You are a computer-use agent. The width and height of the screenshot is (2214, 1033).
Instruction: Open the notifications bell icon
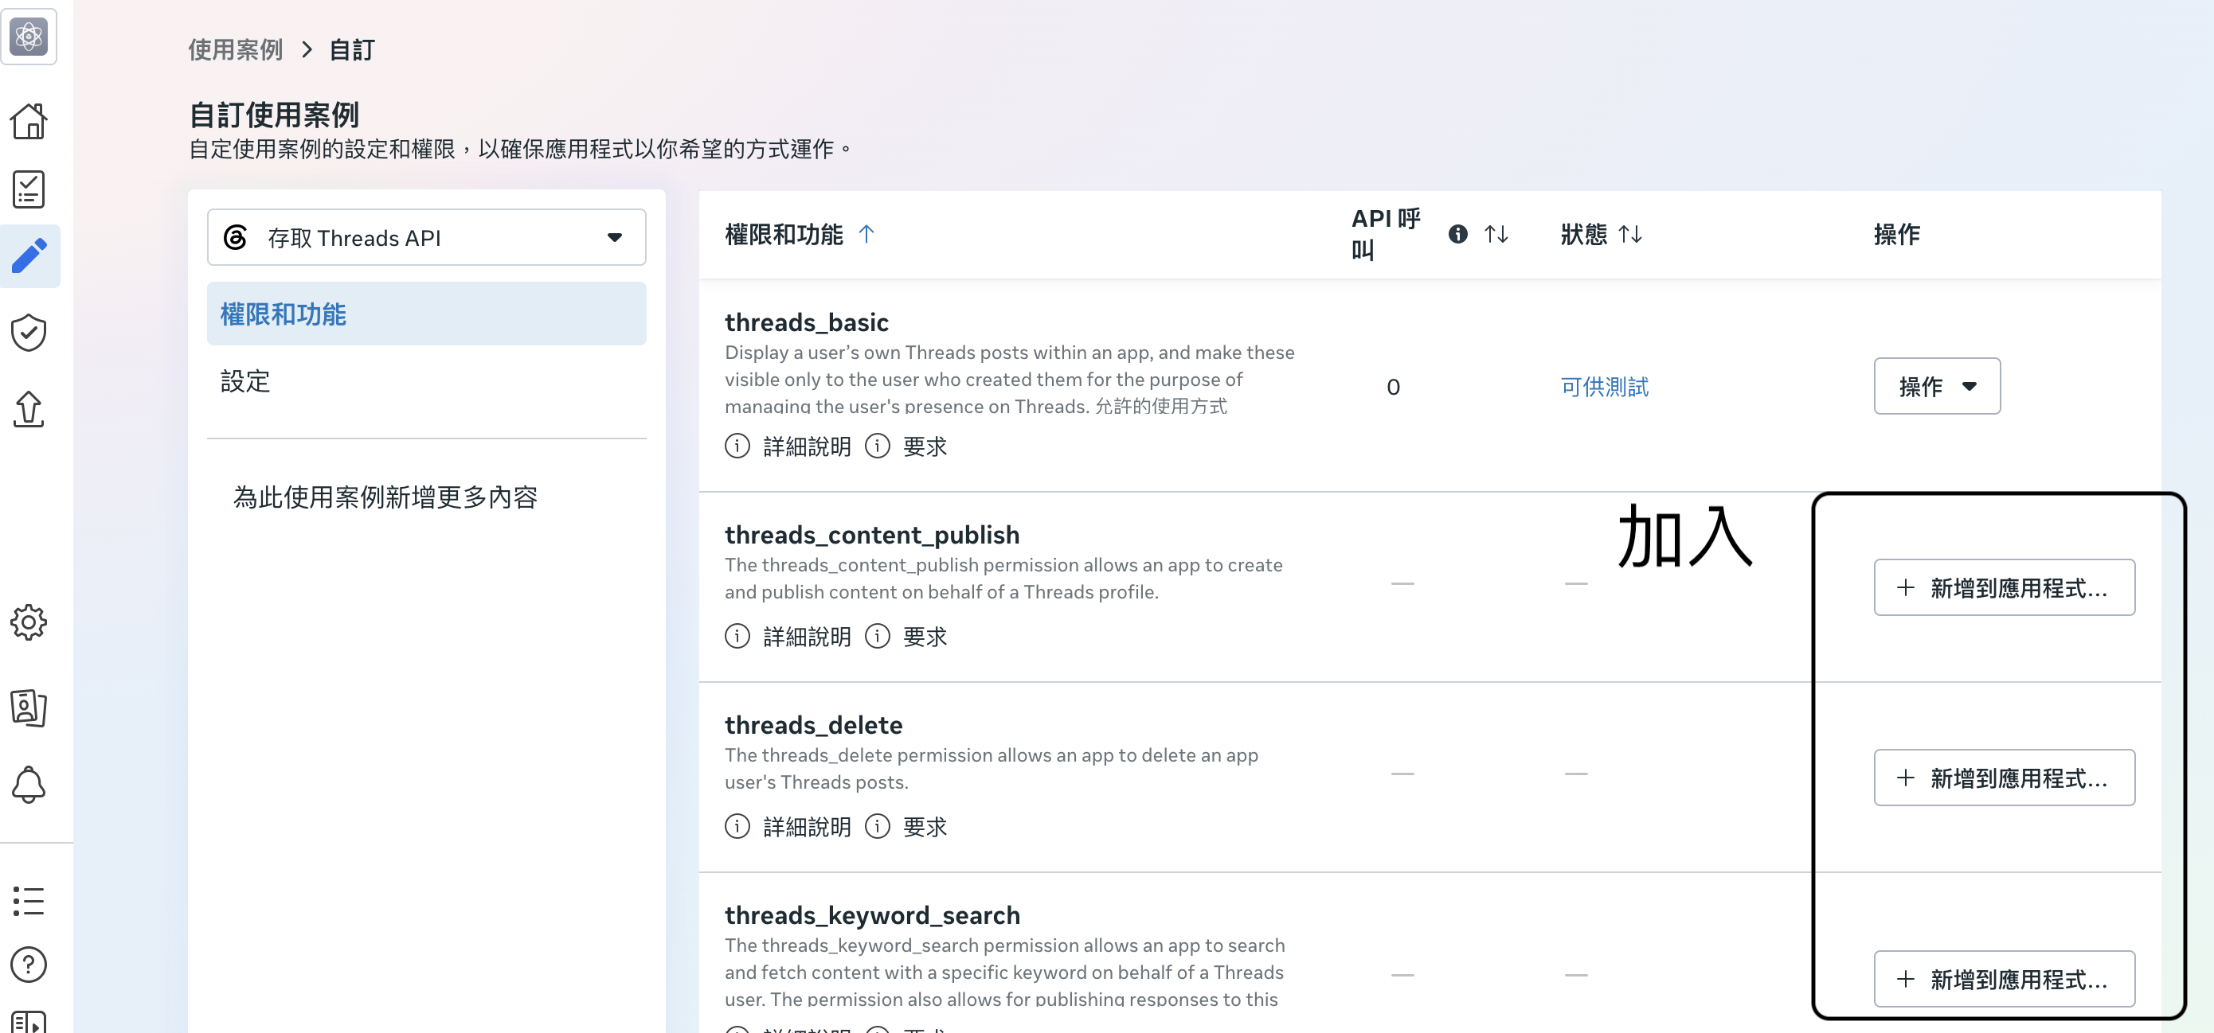click(29, 784)
